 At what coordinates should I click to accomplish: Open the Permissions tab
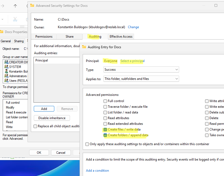(x=44, y=37)
